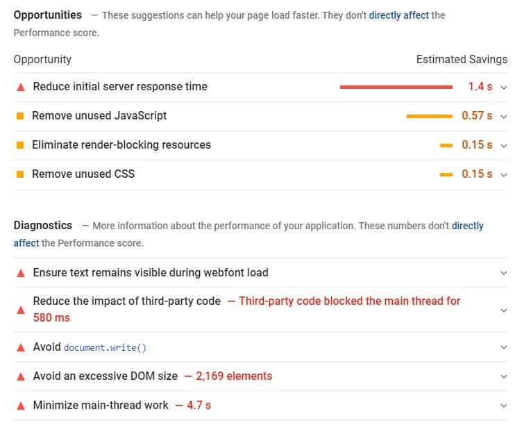Click red triangle icon beside main-thread work
This screenshot has width=531, height=425.
21,406
